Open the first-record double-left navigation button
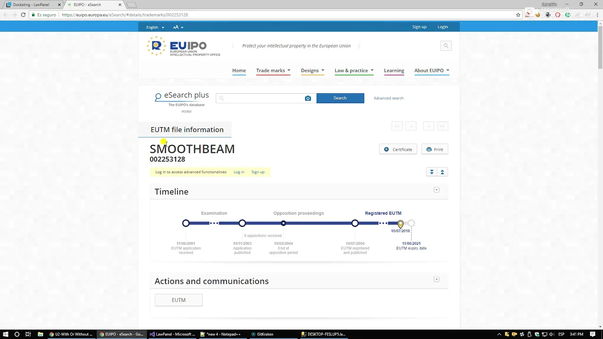This screenshot has height=339, width=603. click(x=397, y=126)
